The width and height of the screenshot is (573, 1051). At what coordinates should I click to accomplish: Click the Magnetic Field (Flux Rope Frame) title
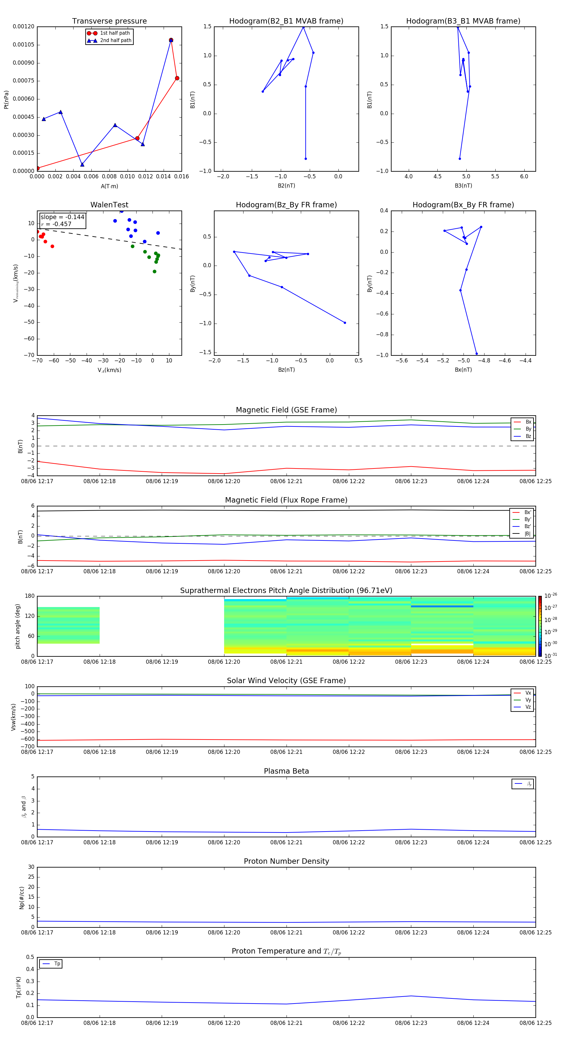tap(286, 500)
